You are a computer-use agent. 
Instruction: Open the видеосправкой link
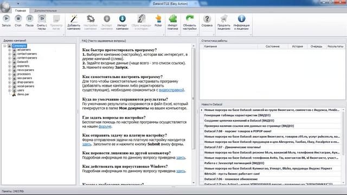(171, 90)
